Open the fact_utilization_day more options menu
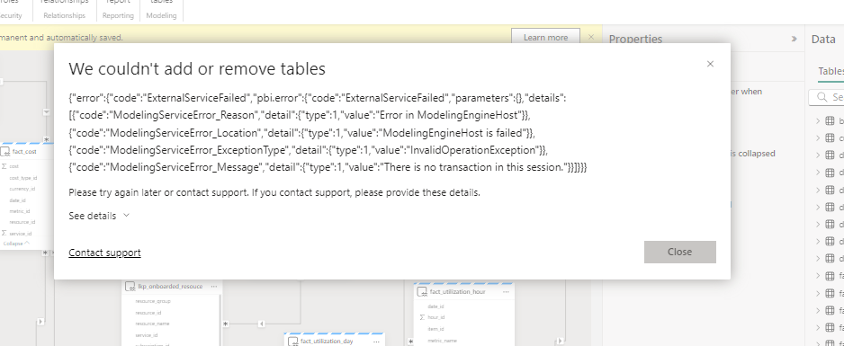This screenshot has width=844, height=346. click(x=375, y=342)
